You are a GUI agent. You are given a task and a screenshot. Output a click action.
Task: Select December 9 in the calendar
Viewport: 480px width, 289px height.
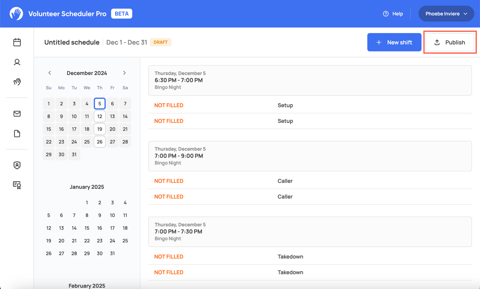coord(61,116)
